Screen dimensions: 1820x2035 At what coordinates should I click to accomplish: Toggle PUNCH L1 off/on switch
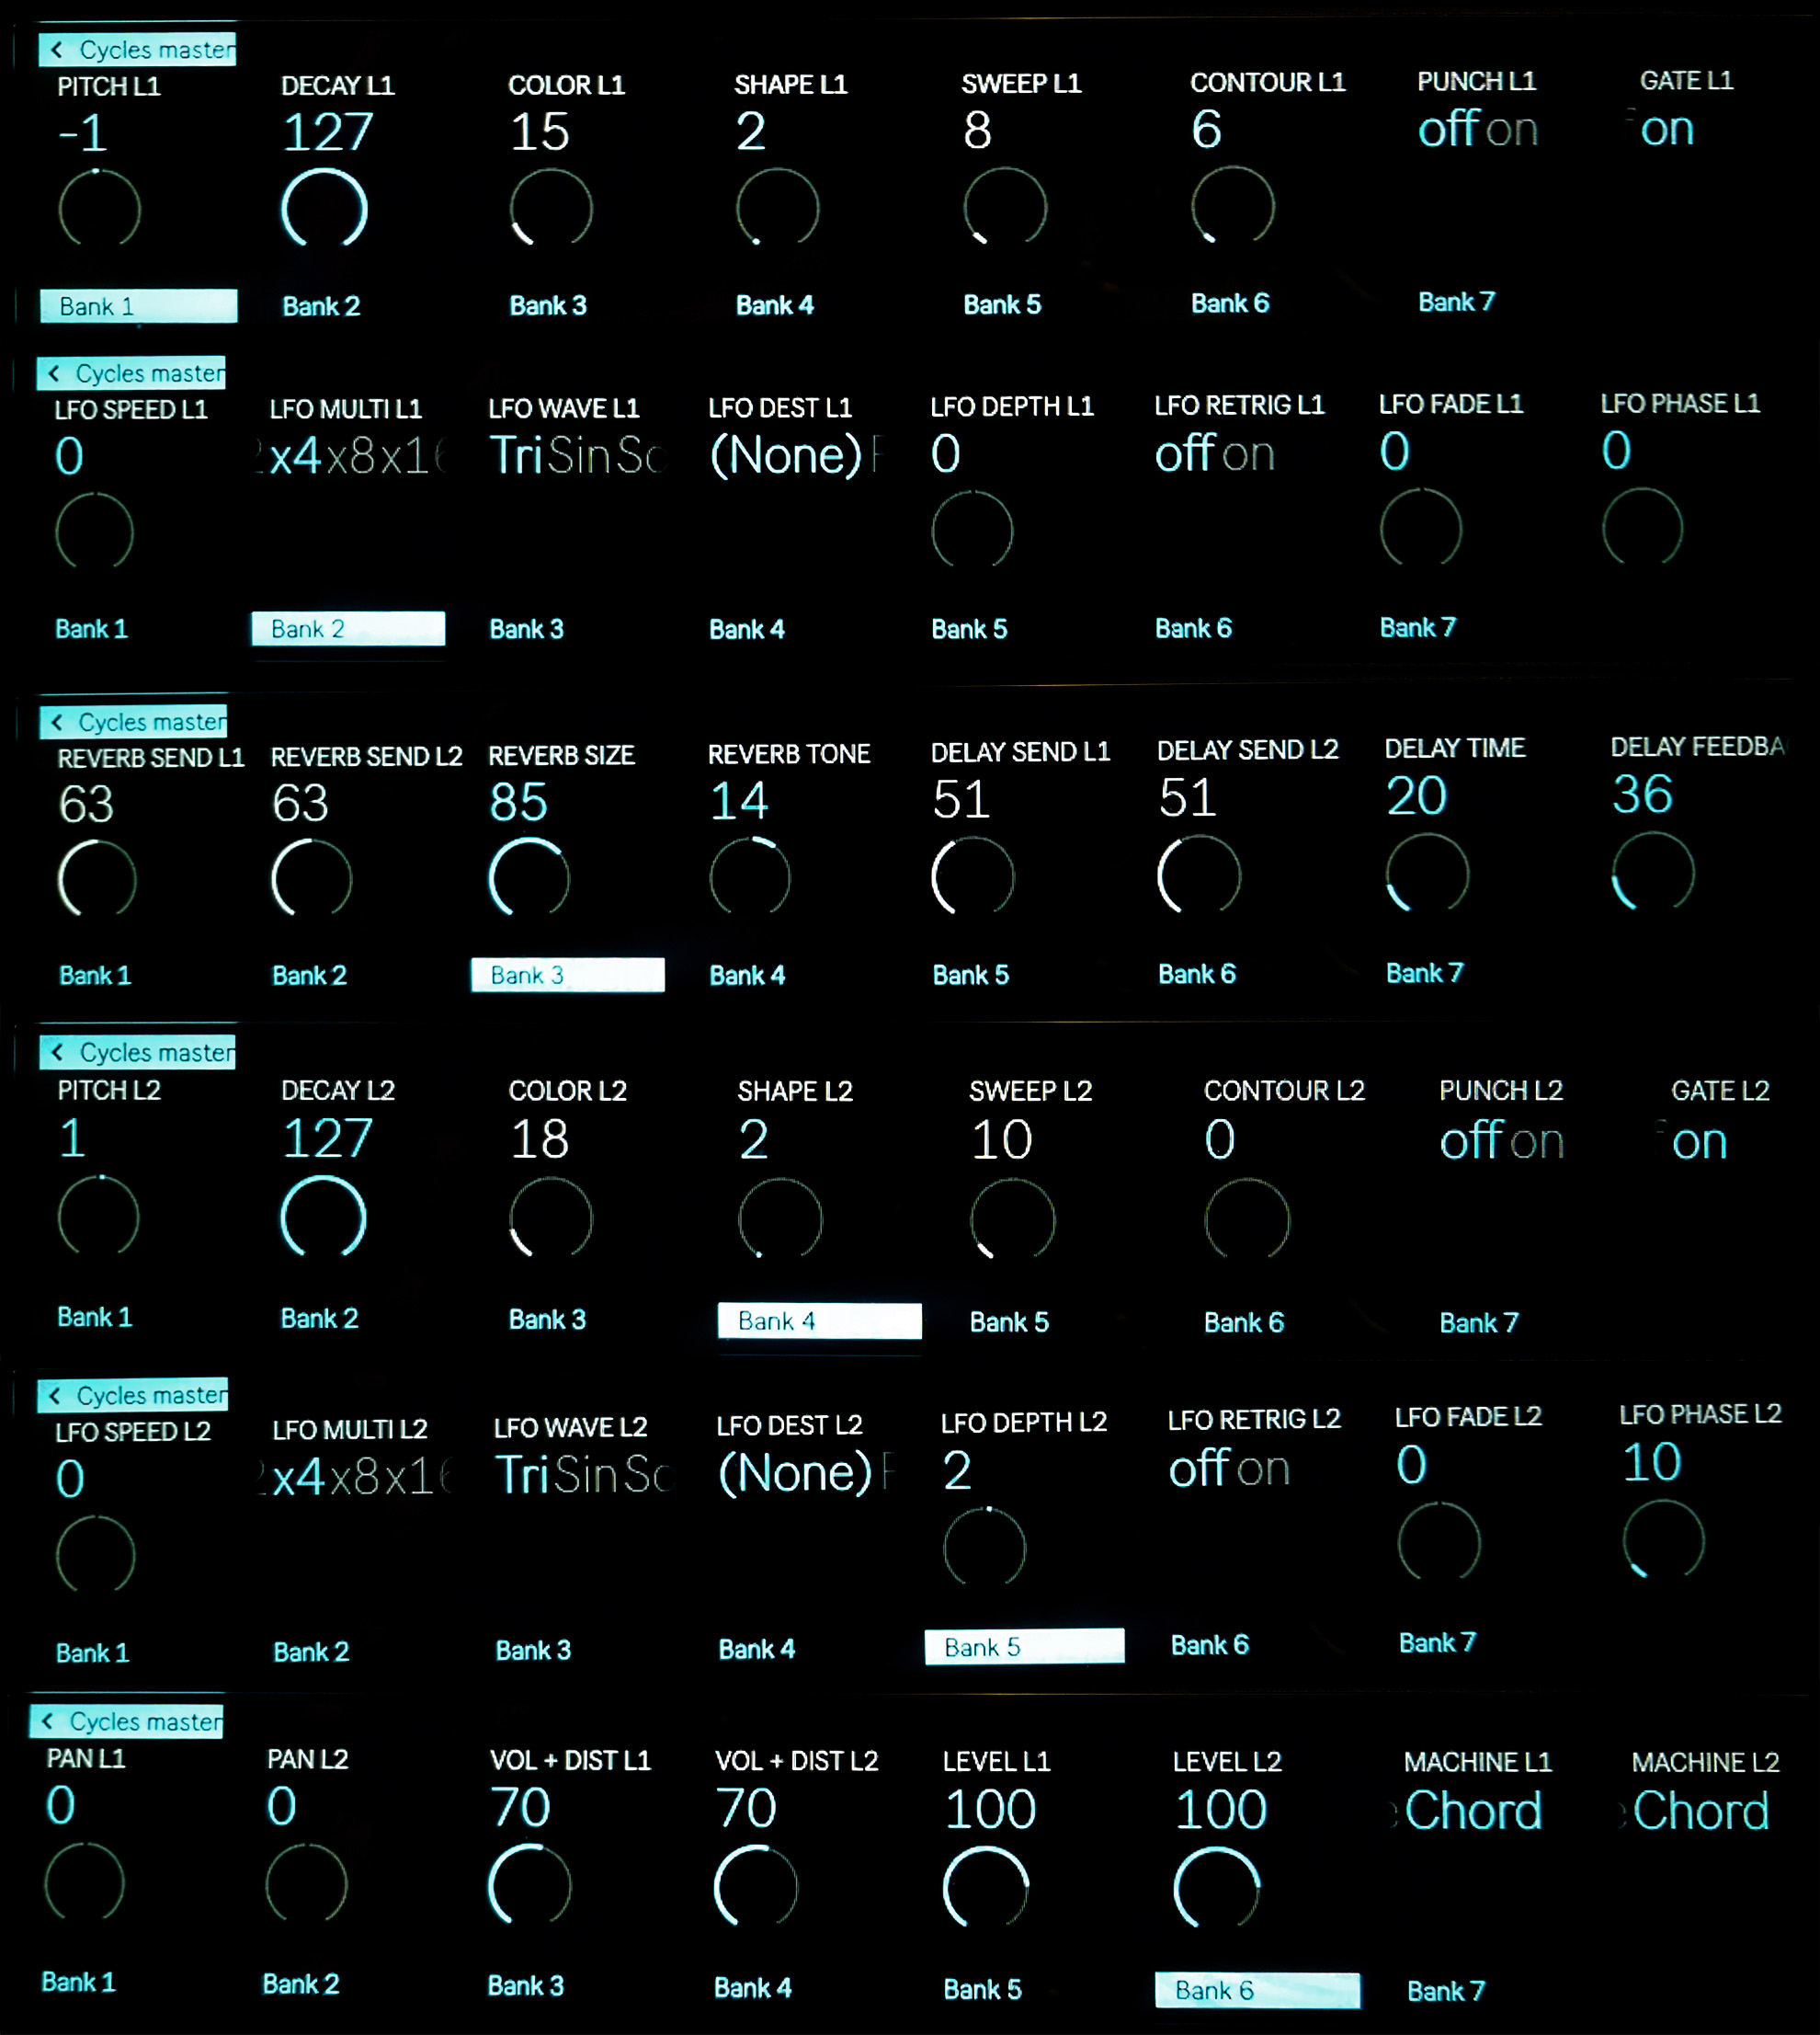(x=1477, y=129)
